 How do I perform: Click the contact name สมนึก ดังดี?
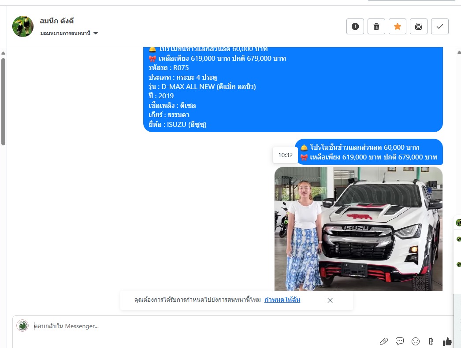(57, 21)
